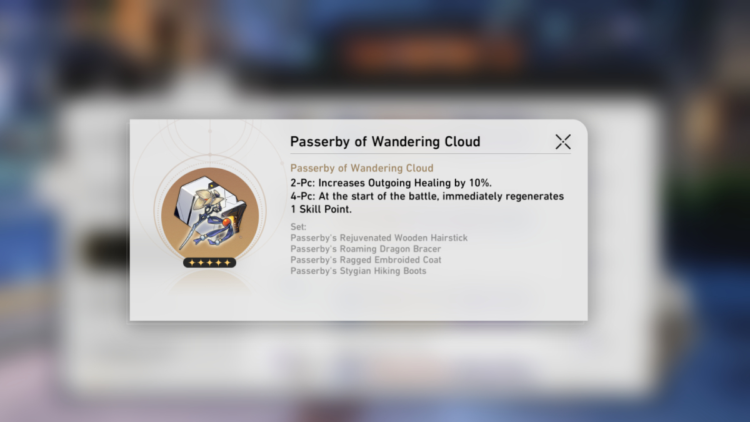Open Passerby's Roaming Dragon Bracer entry

pos(366,249)
